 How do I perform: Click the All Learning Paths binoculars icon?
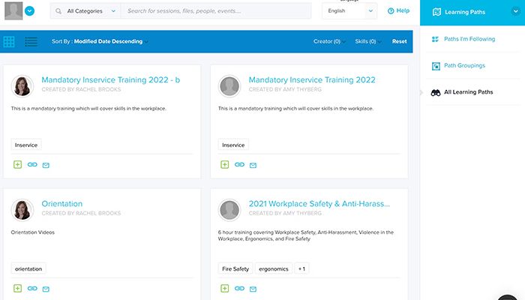pos(436,93)
